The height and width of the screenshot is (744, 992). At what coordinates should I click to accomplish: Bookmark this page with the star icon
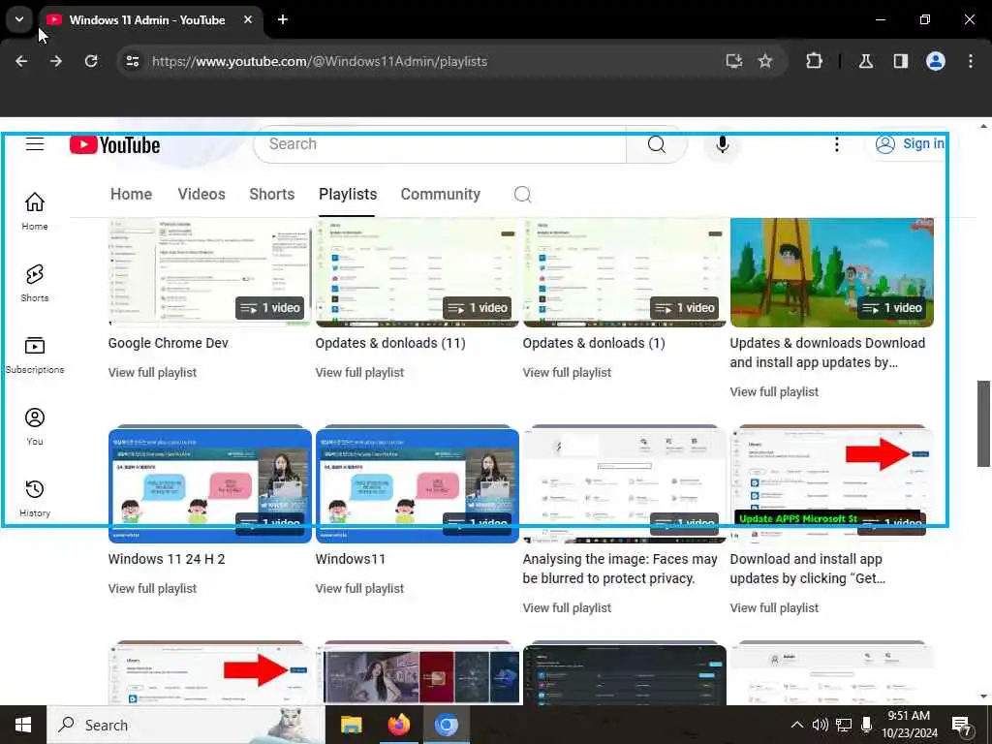click(x=765, y=61)
